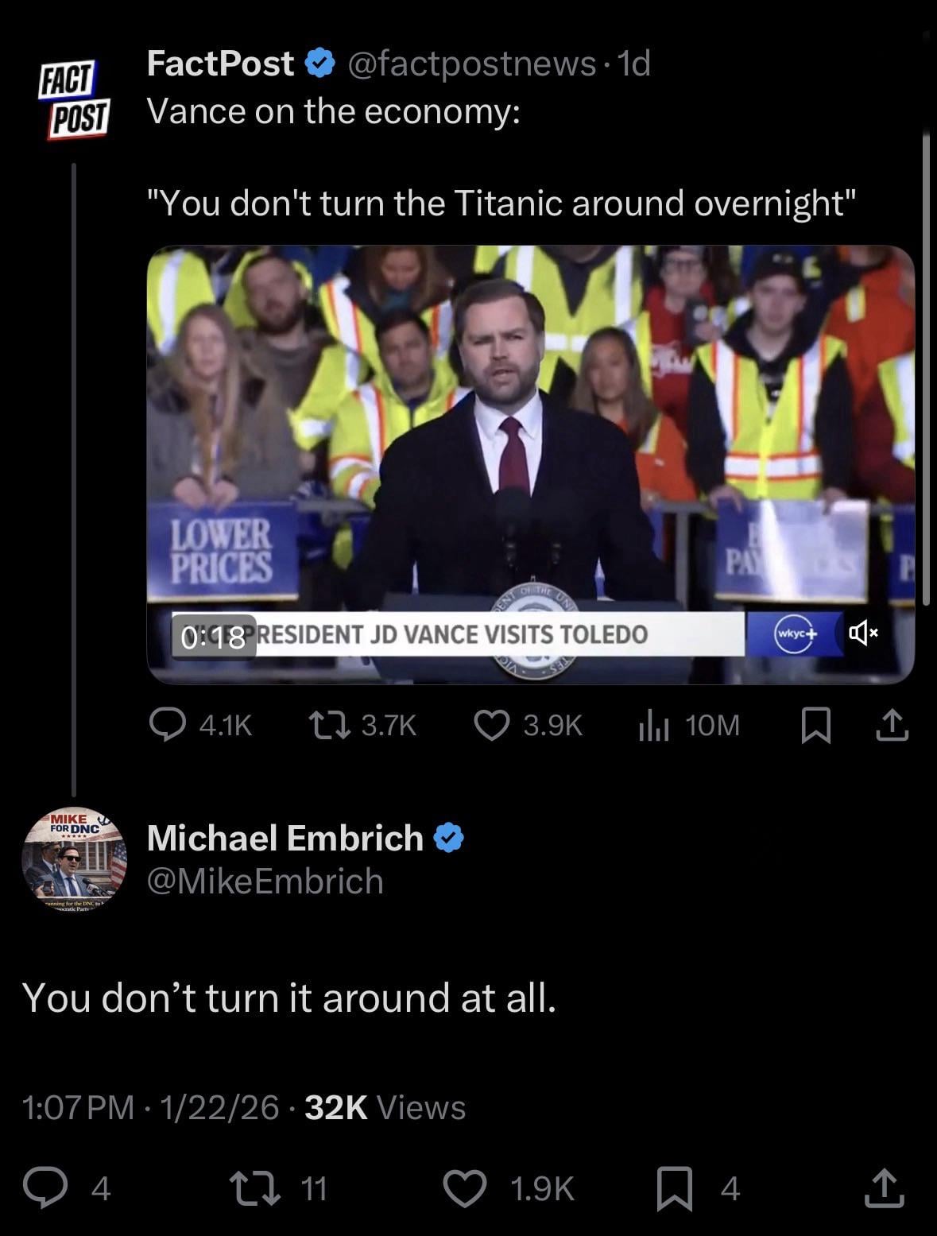Click the video 0:18 time indicator
937x1236 pixels.
(214, 637)
